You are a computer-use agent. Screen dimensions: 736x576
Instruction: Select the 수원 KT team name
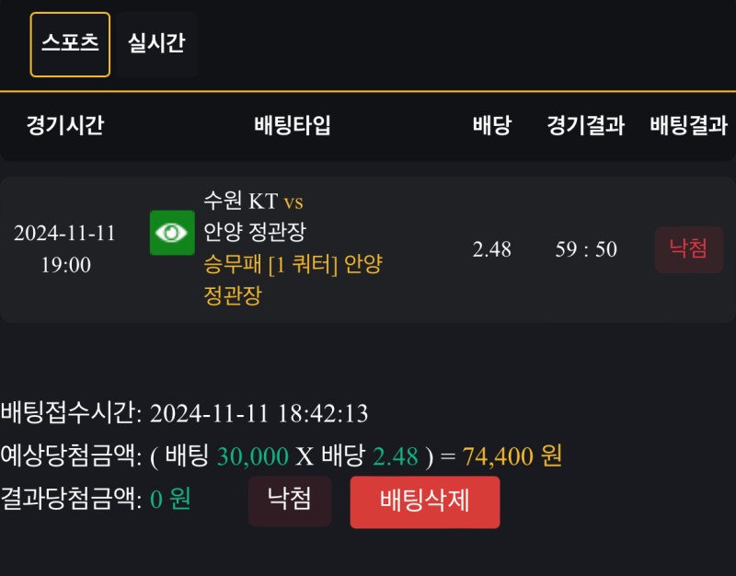point(240,202)
